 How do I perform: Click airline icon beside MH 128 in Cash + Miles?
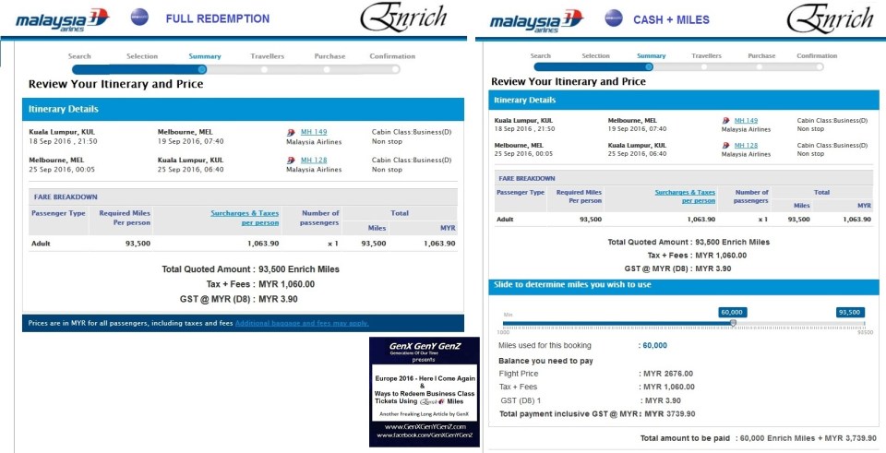point(726,145)
